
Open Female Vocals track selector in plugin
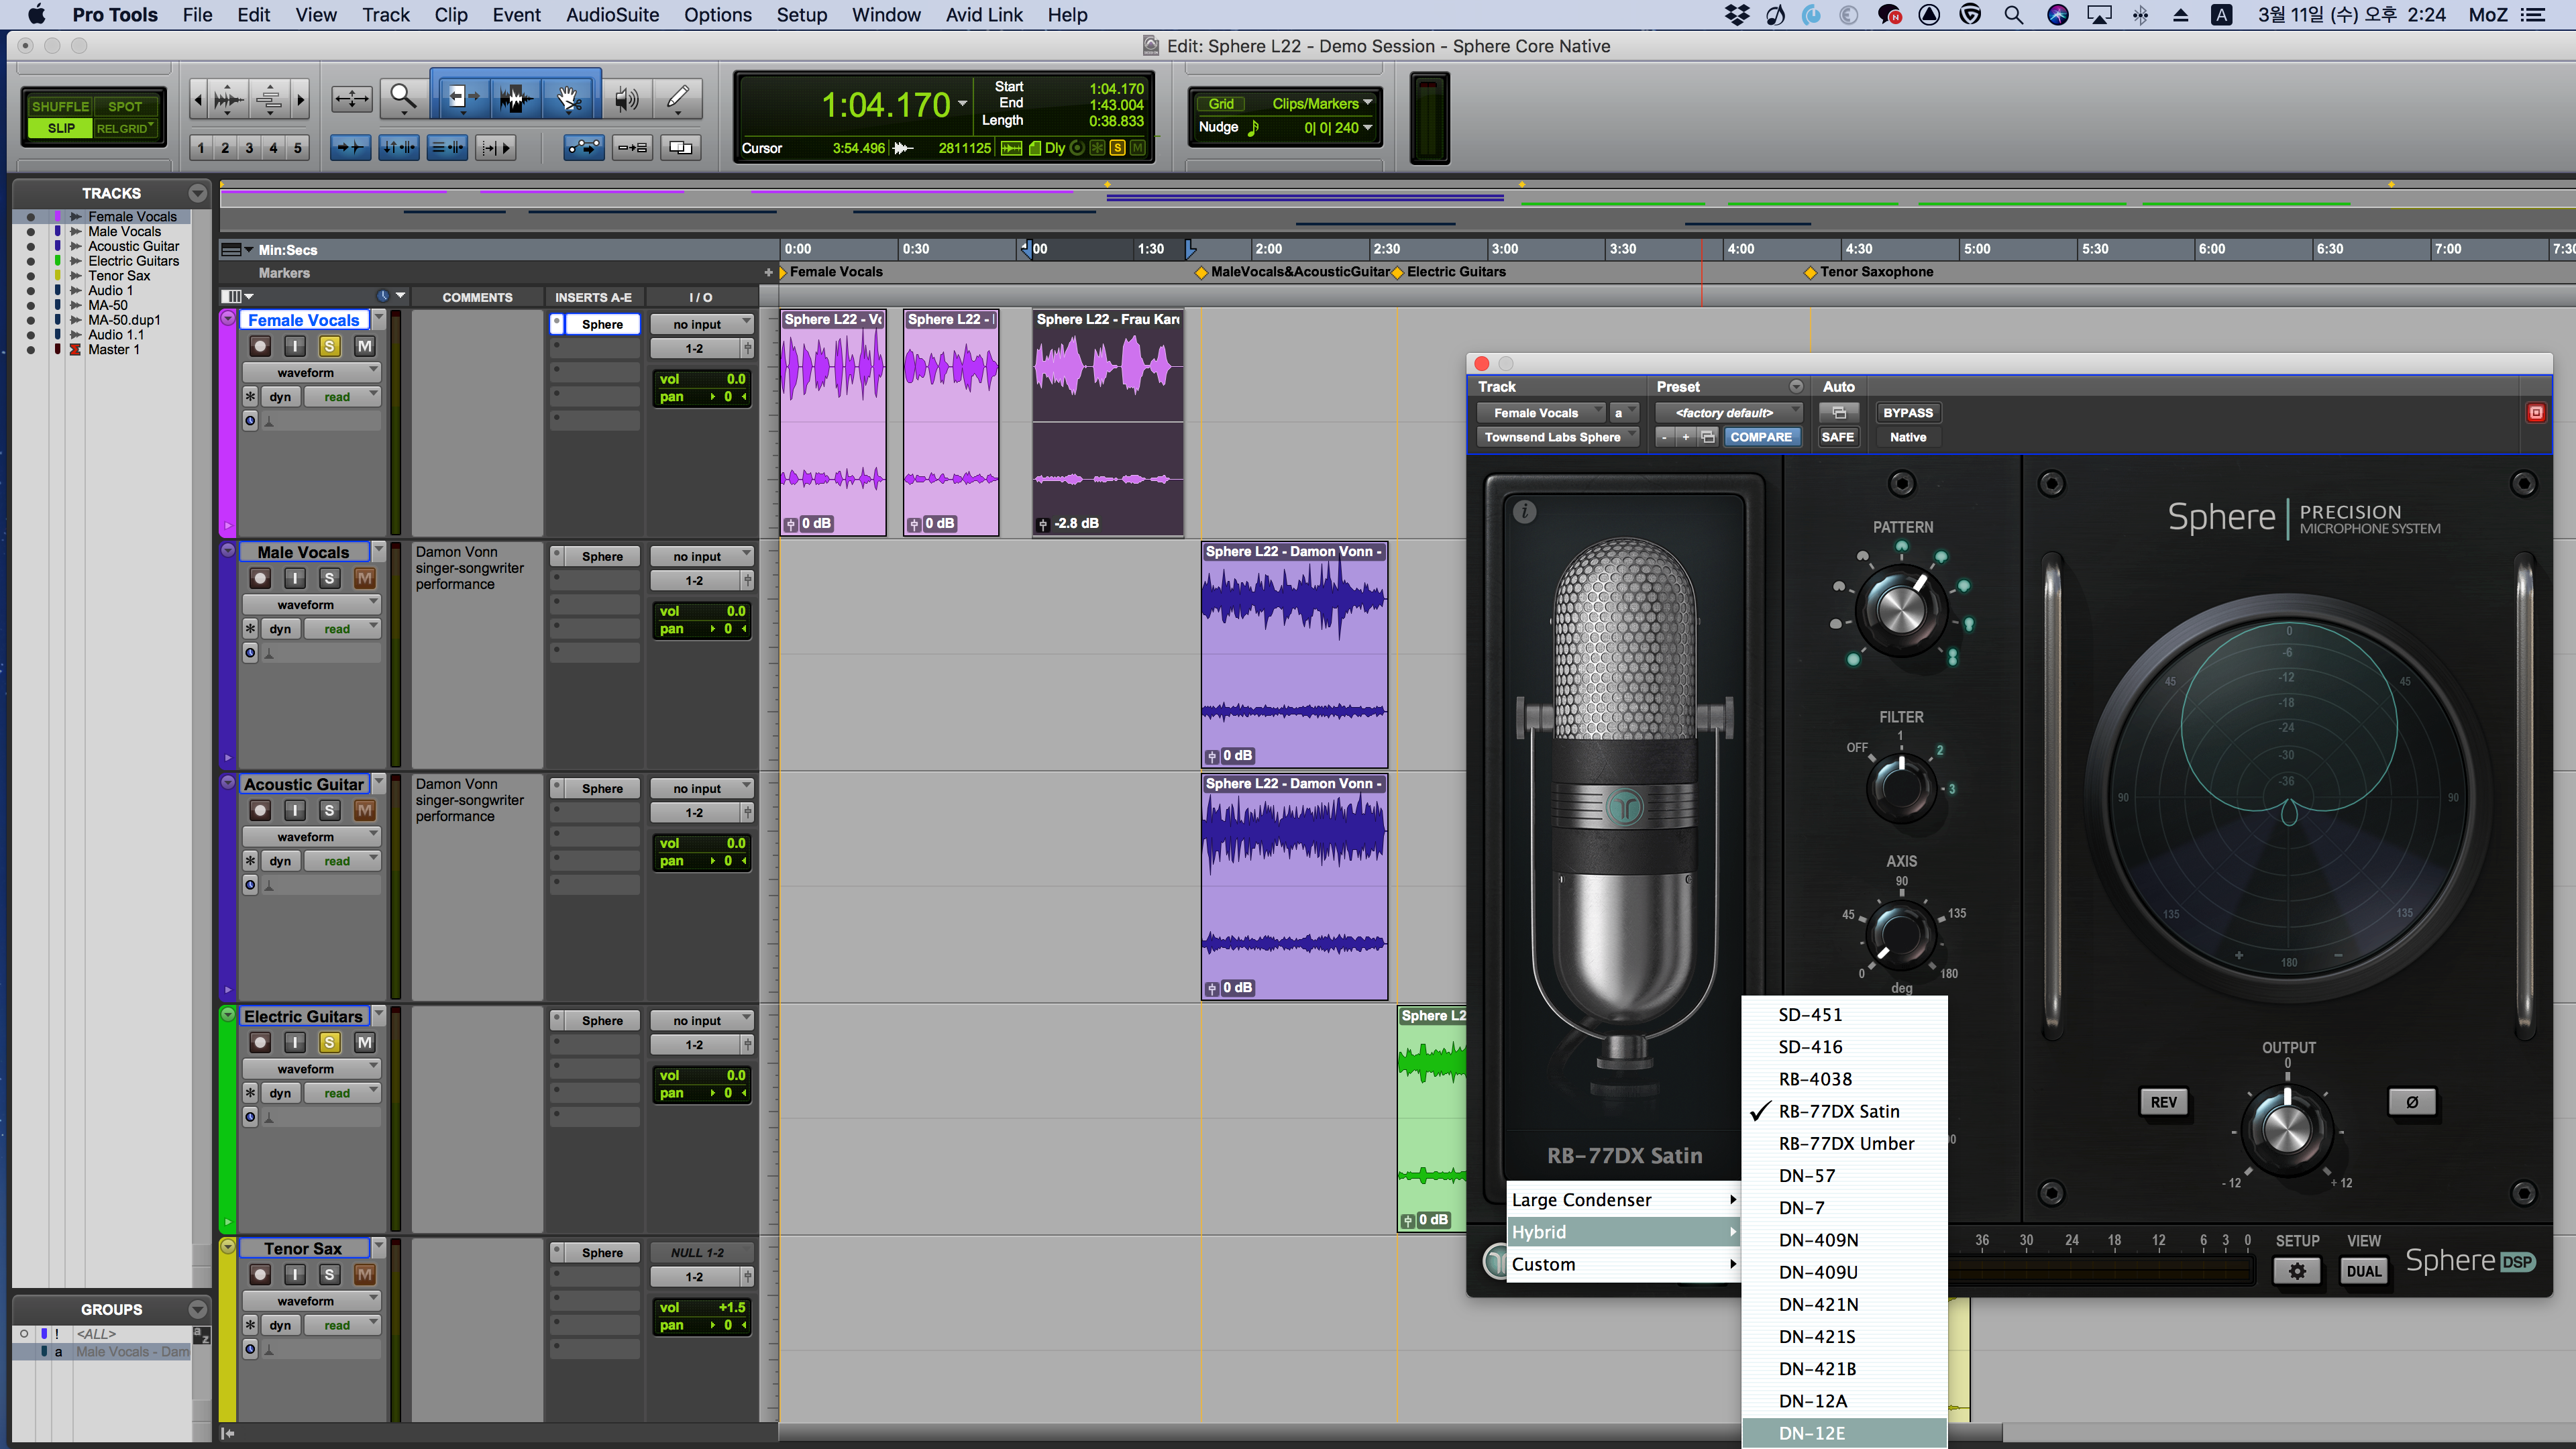(x=1540, y=413)
